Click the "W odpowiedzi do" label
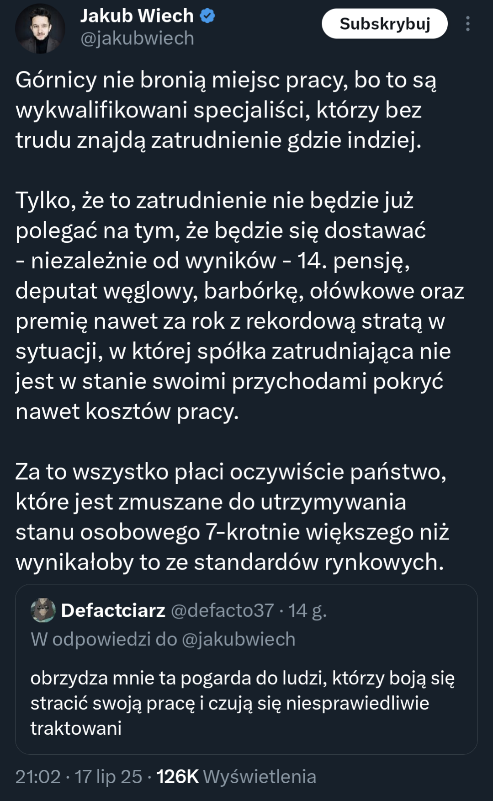 [104, 639]
